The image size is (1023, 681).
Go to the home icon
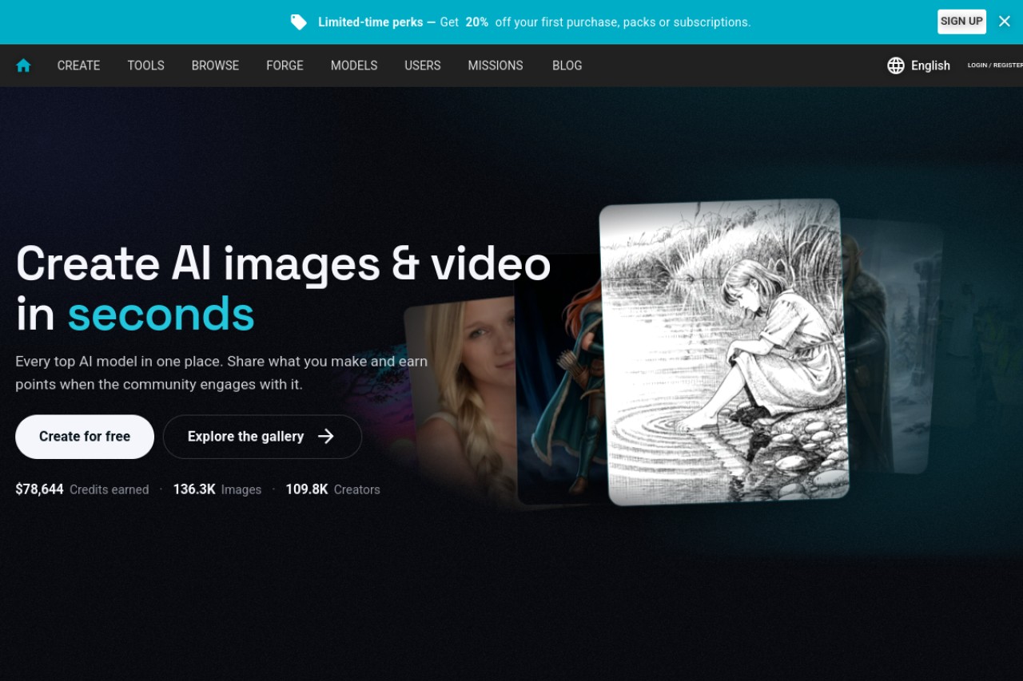(x=23, y=65)
